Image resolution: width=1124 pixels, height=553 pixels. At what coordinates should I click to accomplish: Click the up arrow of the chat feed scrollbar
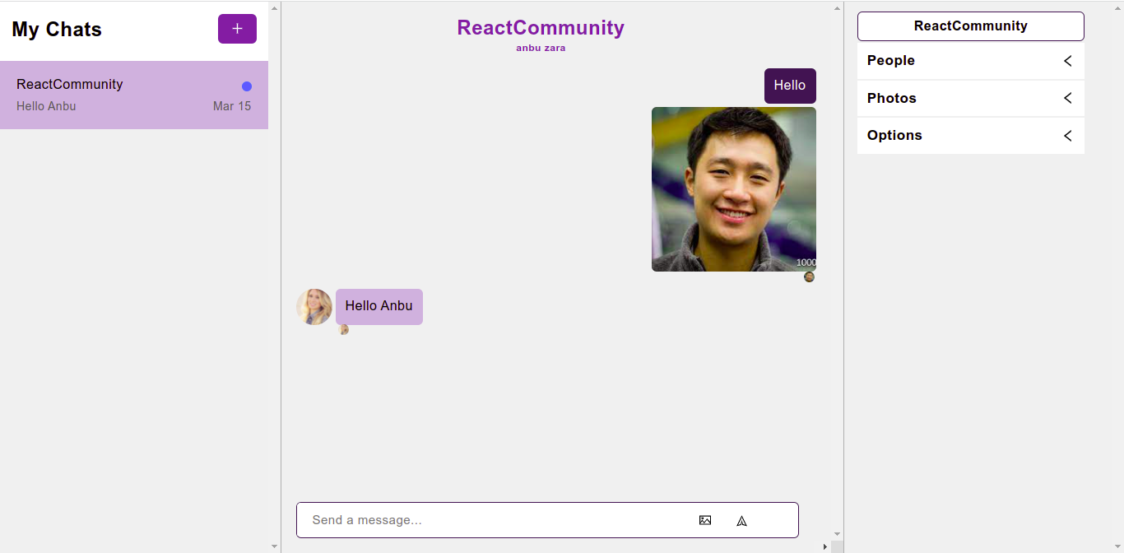pyautogui.click(x=838, y=8)
